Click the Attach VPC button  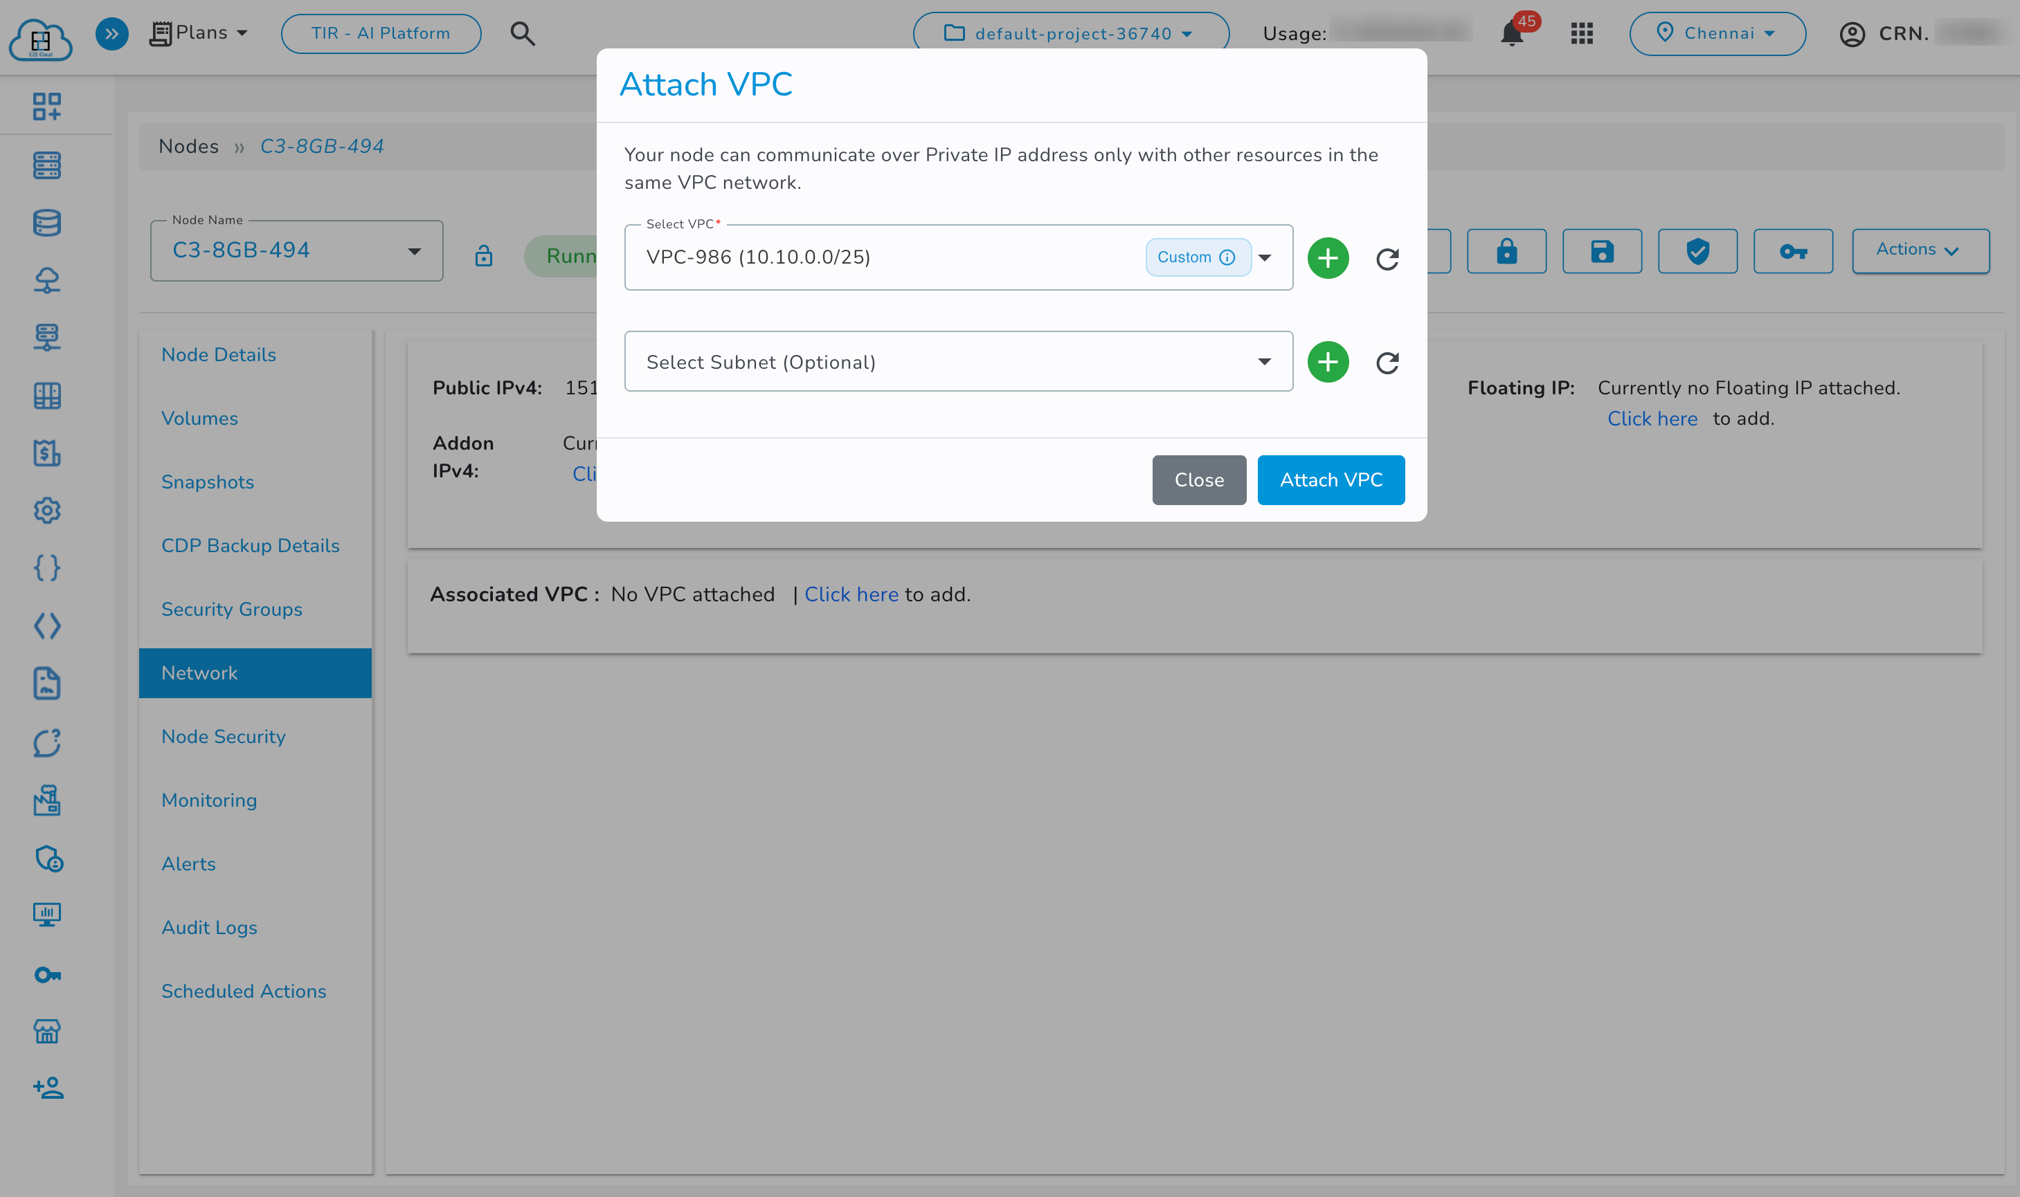(x=1330, y=480)
